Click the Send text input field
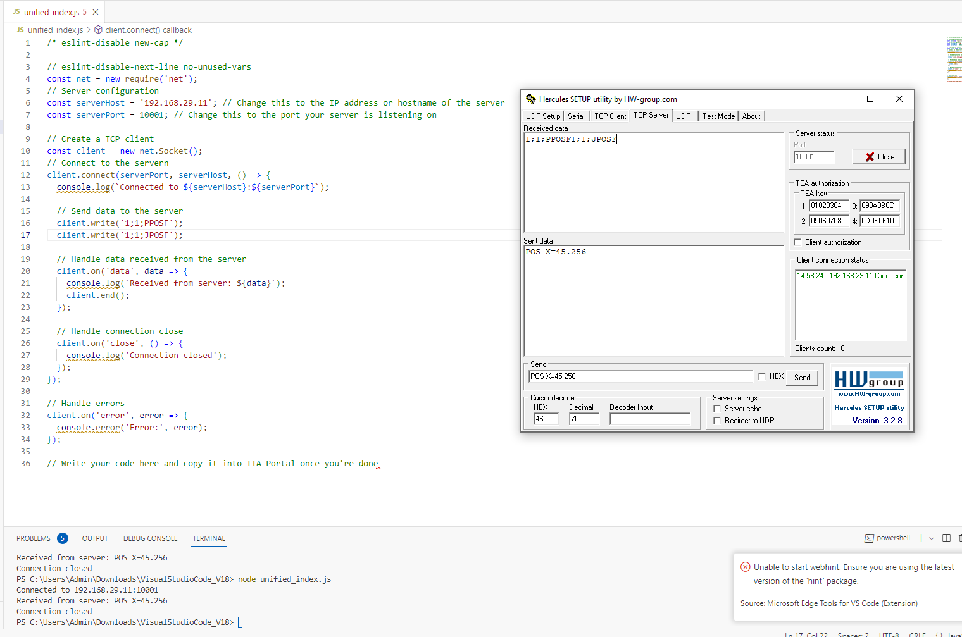Screen dimensions: 962x637 pos(640,376)
